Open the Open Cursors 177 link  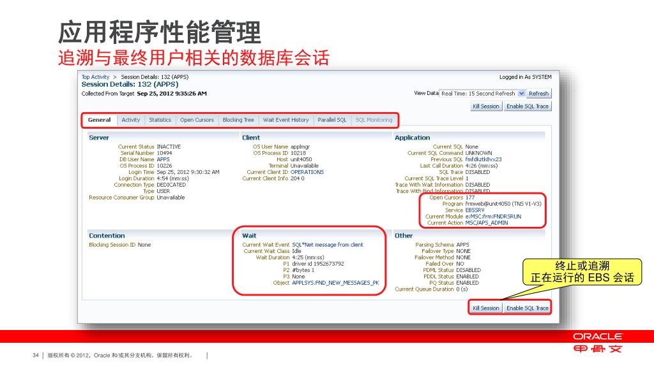[470, 198]
